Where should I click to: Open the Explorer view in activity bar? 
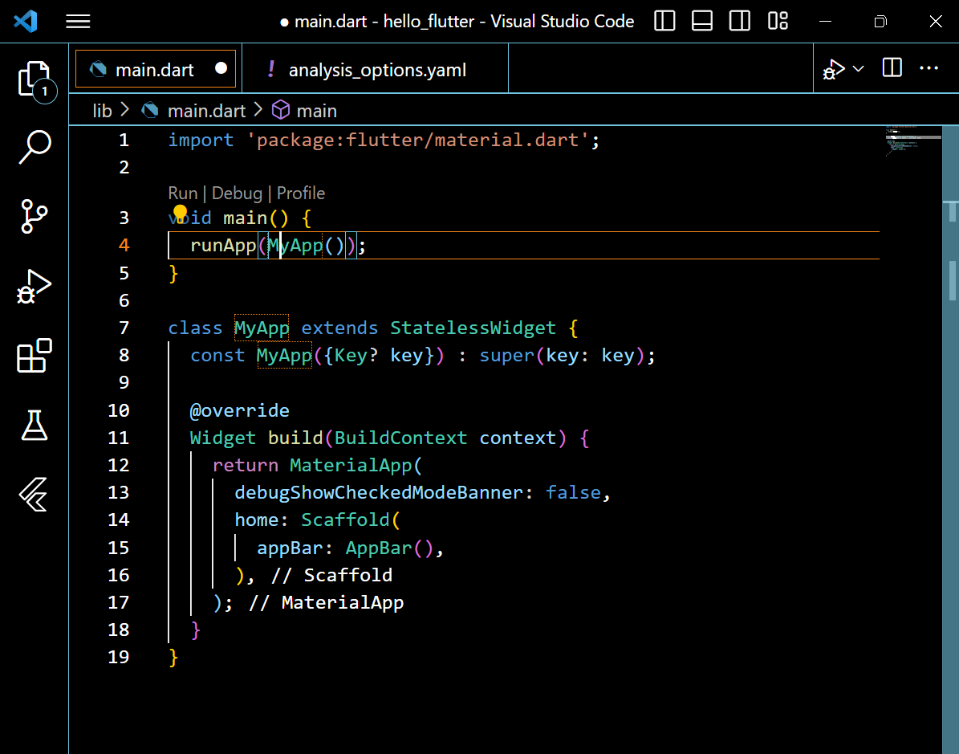[35, 79]
